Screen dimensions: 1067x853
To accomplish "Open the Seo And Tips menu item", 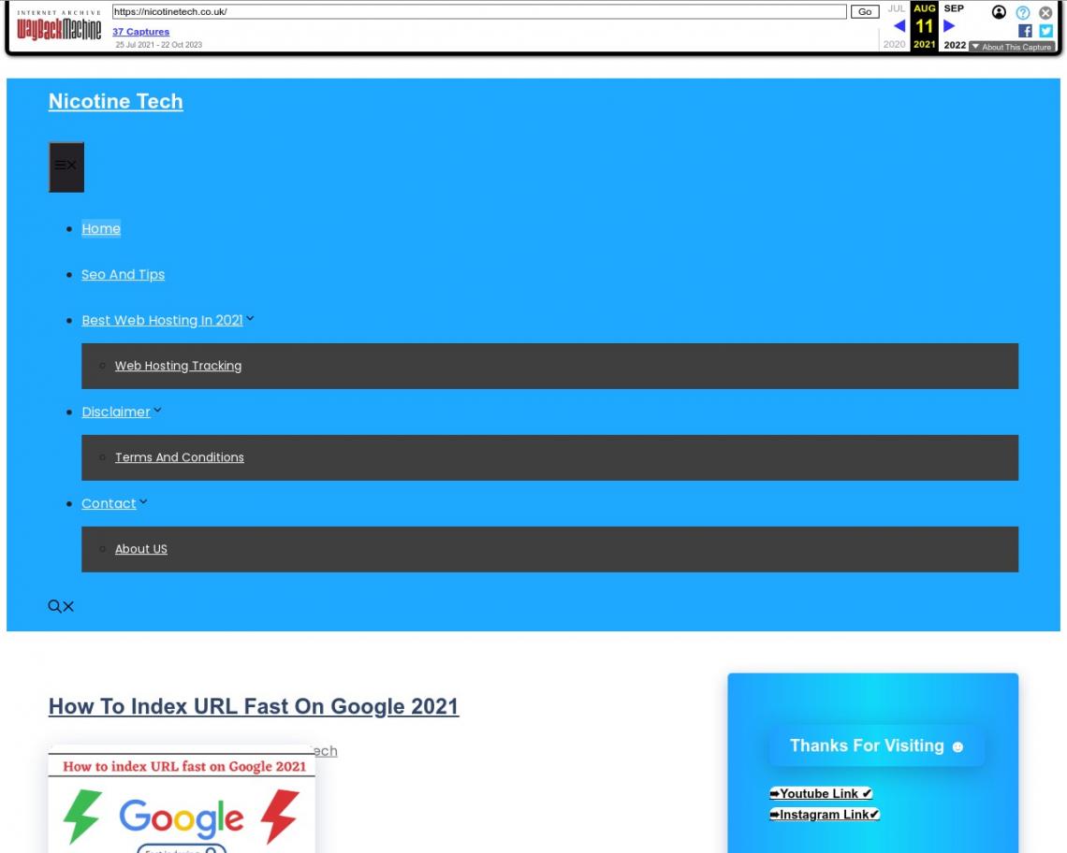I will (x=123, y=274).
